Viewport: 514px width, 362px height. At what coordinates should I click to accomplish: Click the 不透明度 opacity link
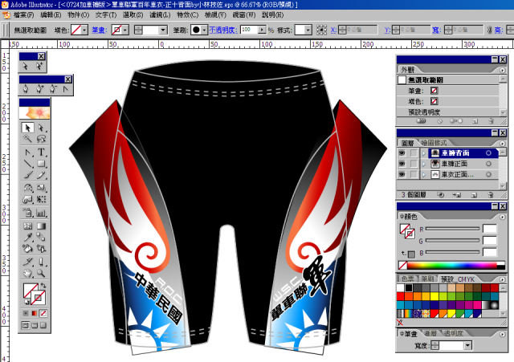[223, 30]
